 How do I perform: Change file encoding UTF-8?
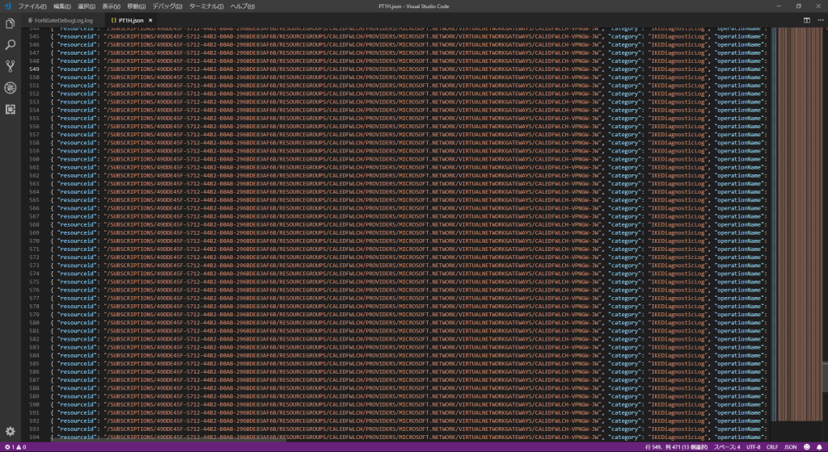coord(754,447)
